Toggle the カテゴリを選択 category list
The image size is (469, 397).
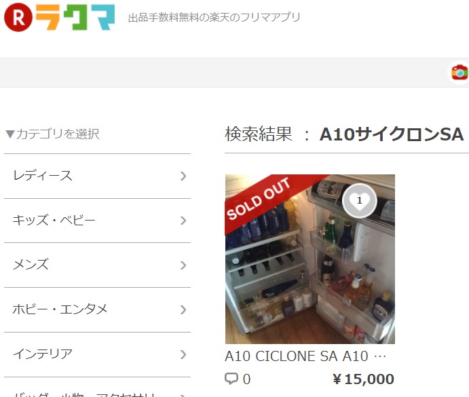click(x=52, y=134)
